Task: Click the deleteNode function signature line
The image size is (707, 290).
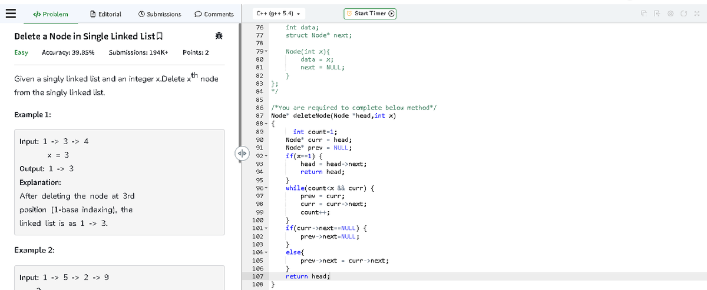Action: coord(333,115)
